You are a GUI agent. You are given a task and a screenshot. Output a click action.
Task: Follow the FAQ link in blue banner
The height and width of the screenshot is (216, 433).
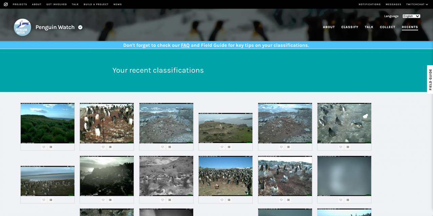tap(185, 45)
